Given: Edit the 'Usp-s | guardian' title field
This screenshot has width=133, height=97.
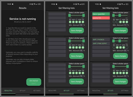Looking at the screenshot, I should coord(101,14).
